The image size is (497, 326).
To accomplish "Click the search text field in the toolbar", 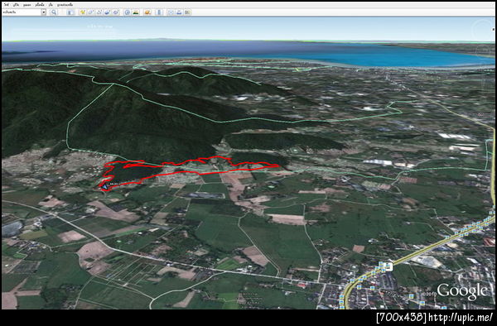I will [22, 12].
